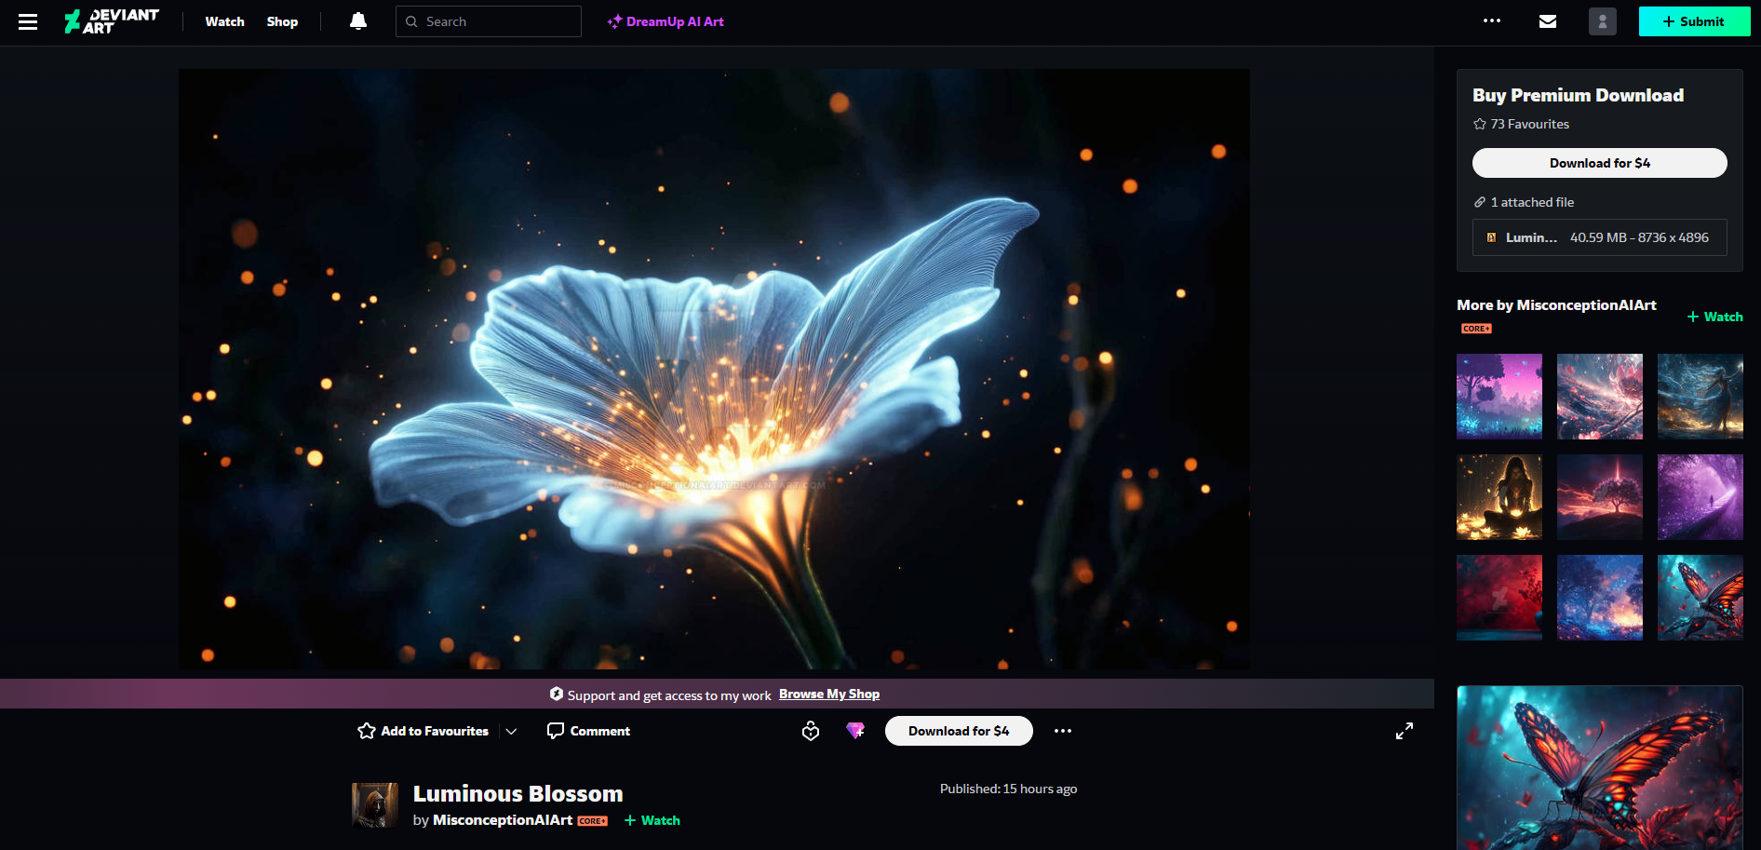This screenshot has width=1761, height=850.
Task: Click the green Submit button
Action: coord(1694,21)
